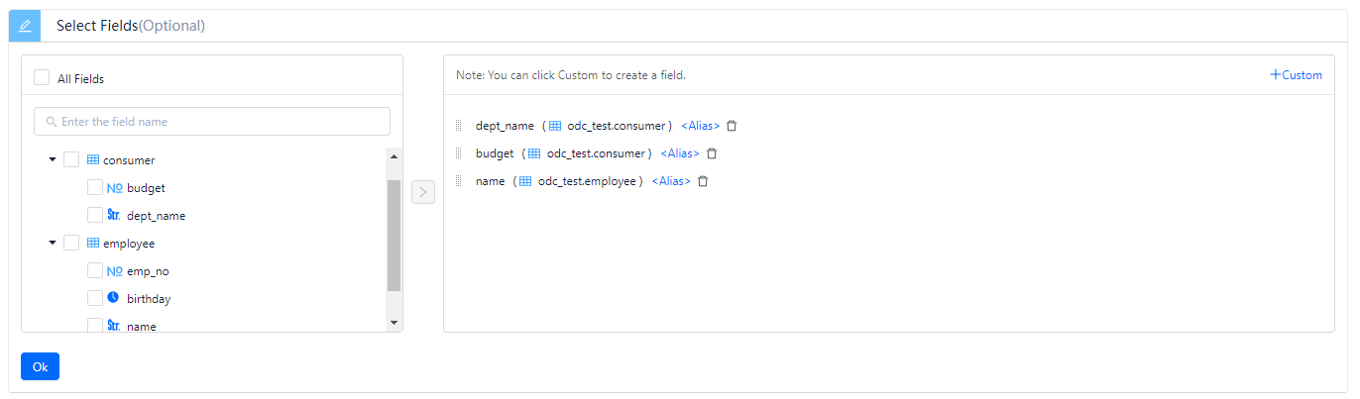Remove the budget field using trash icon

pyautogui.click(x=711, y=153)
